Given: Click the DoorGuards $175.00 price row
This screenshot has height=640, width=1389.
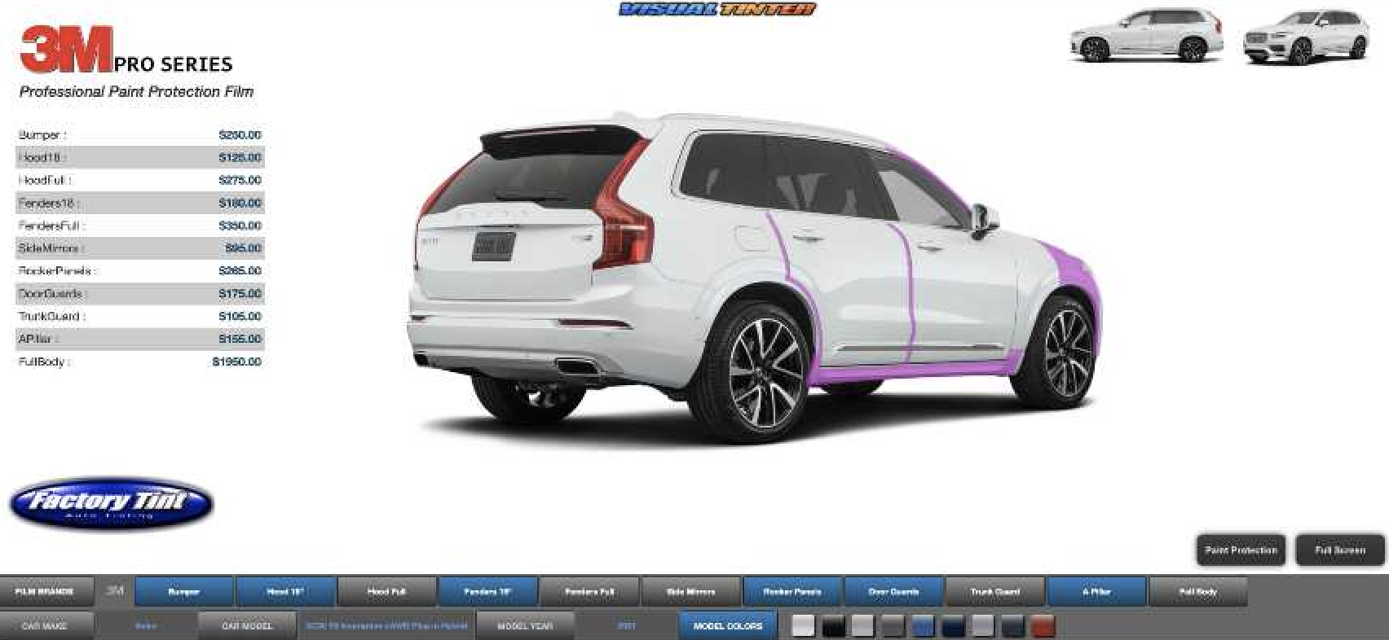Looking at the screenshot, I should tap(140, 293).
